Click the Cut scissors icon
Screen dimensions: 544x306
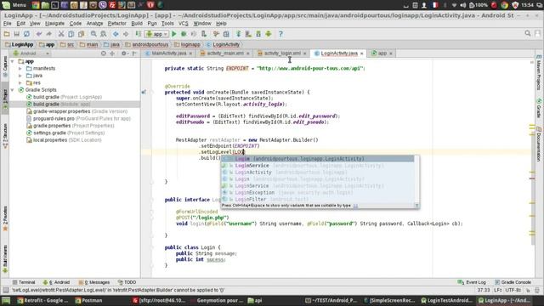[61, 34]
